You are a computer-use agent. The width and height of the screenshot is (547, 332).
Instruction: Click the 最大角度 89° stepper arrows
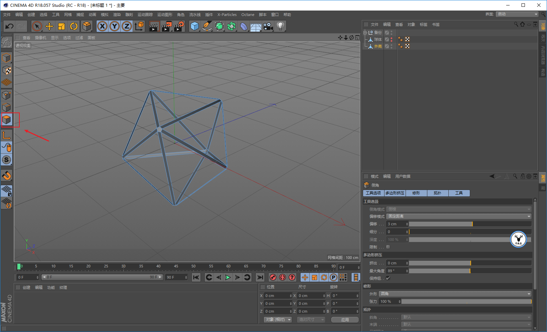tap(407, 271)
